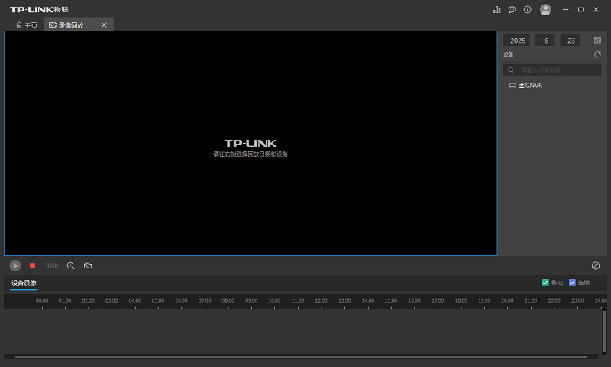The image size is (611, 367).
Task: Refresh the device list
Action: (597, 54)
